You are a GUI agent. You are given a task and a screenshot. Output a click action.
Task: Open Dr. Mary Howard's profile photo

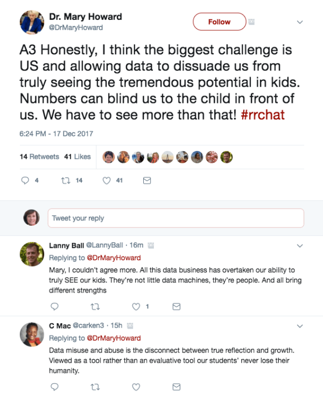click(32, 23)
